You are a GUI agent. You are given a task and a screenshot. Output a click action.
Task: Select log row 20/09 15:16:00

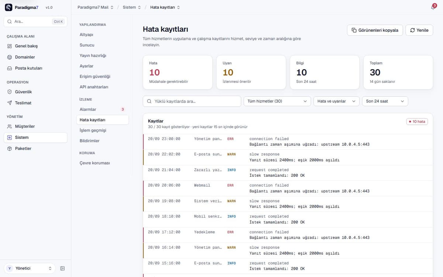[288, 266]
